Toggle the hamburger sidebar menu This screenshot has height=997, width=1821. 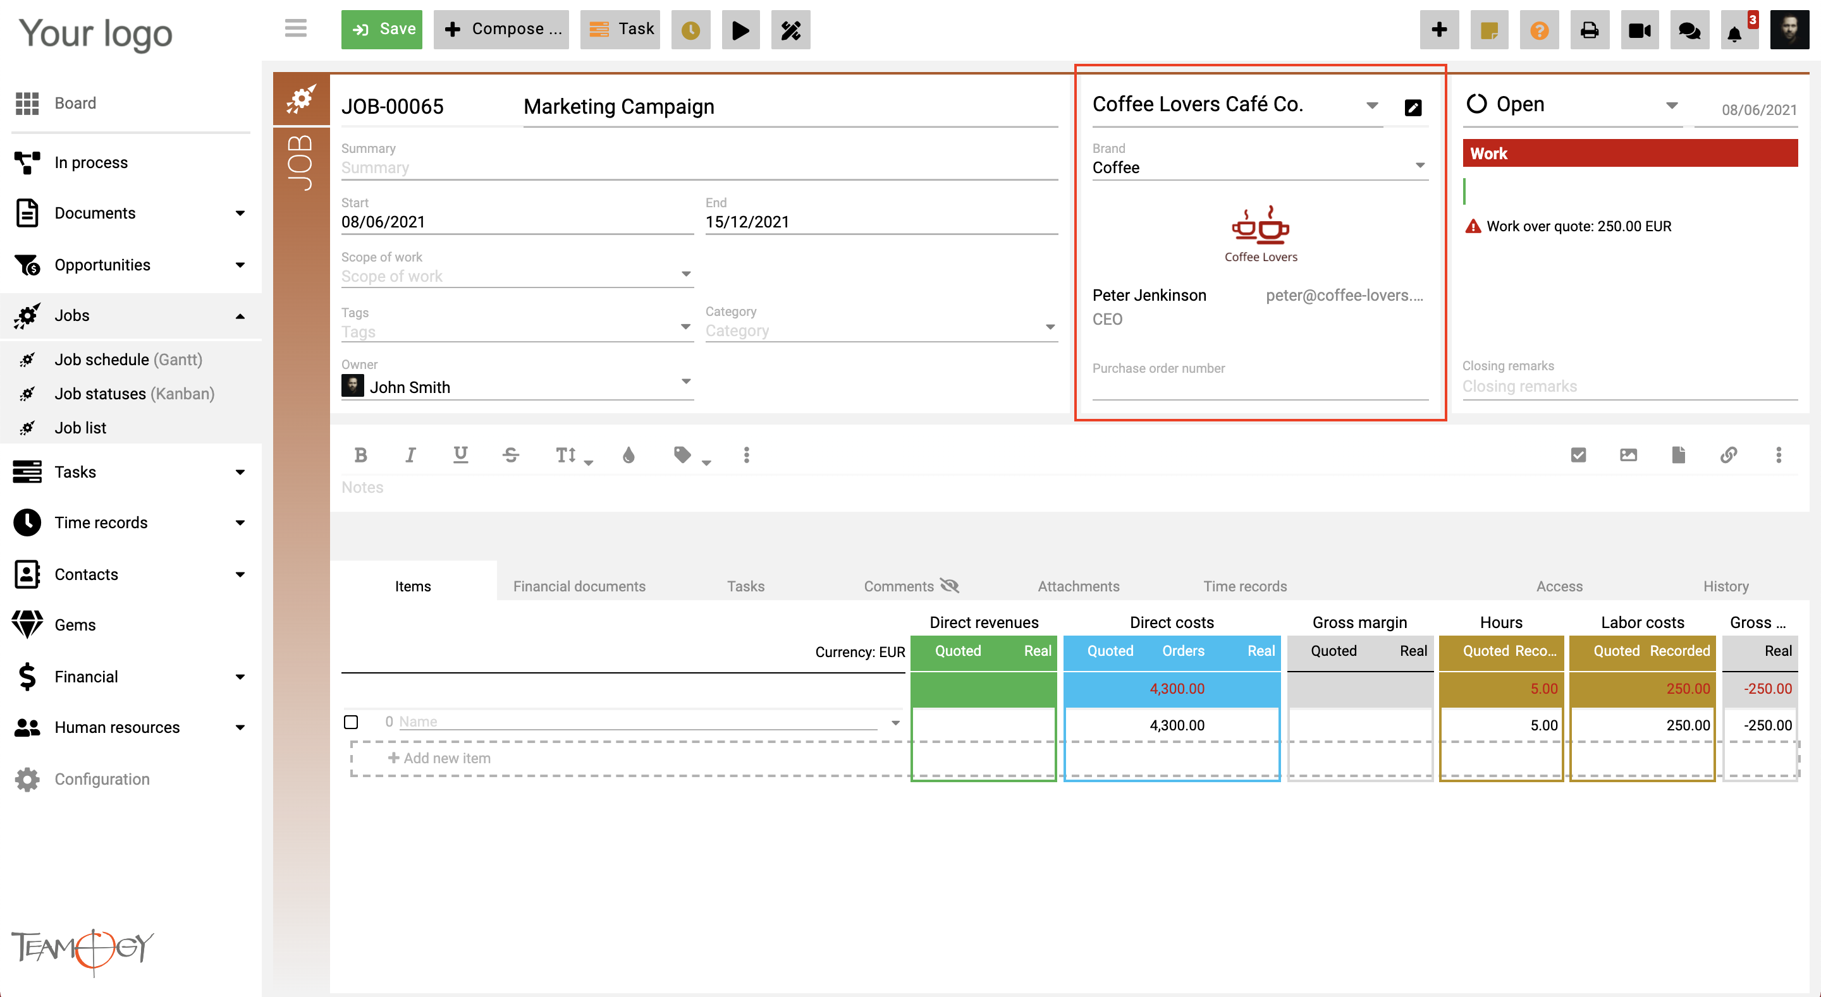tap(295, 29)
